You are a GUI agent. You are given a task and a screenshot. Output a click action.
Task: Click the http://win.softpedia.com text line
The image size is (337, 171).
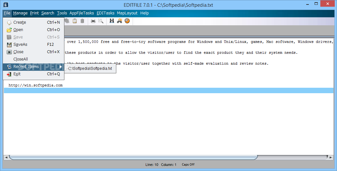(36, 85)
